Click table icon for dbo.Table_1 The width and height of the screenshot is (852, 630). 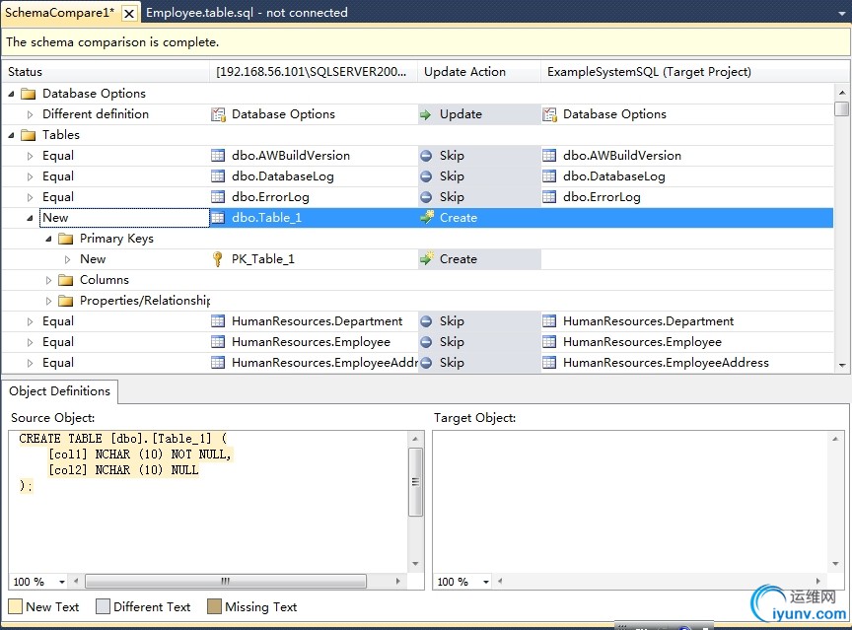coord(218,218)
